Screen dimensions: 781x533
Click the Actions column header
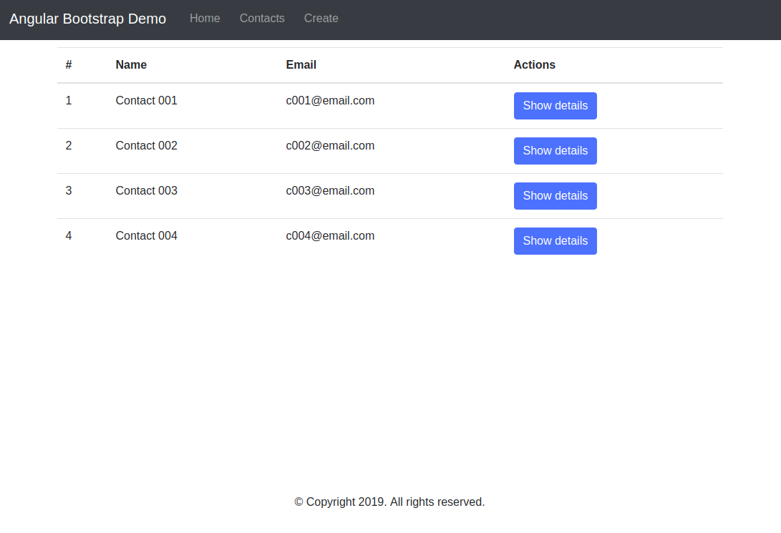534,64
